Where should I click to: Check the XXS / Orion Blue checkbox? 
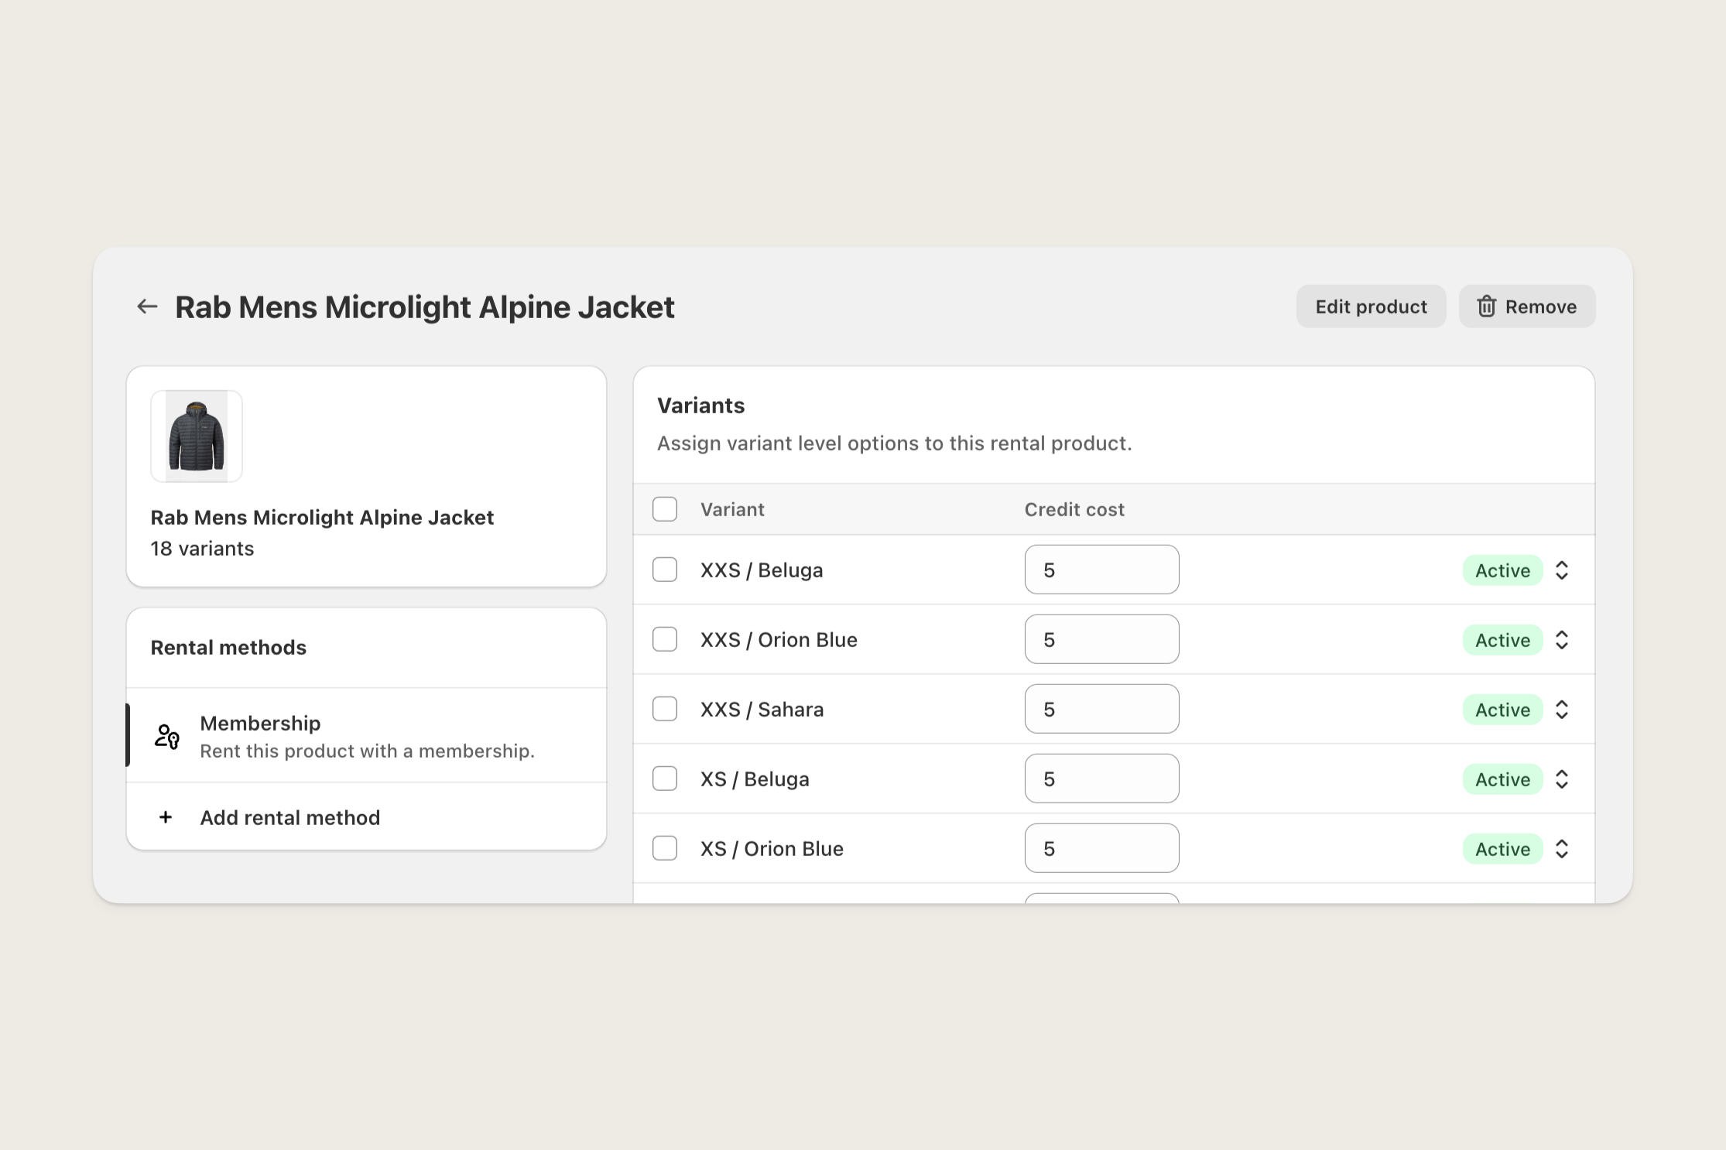(x=665, y=639)
